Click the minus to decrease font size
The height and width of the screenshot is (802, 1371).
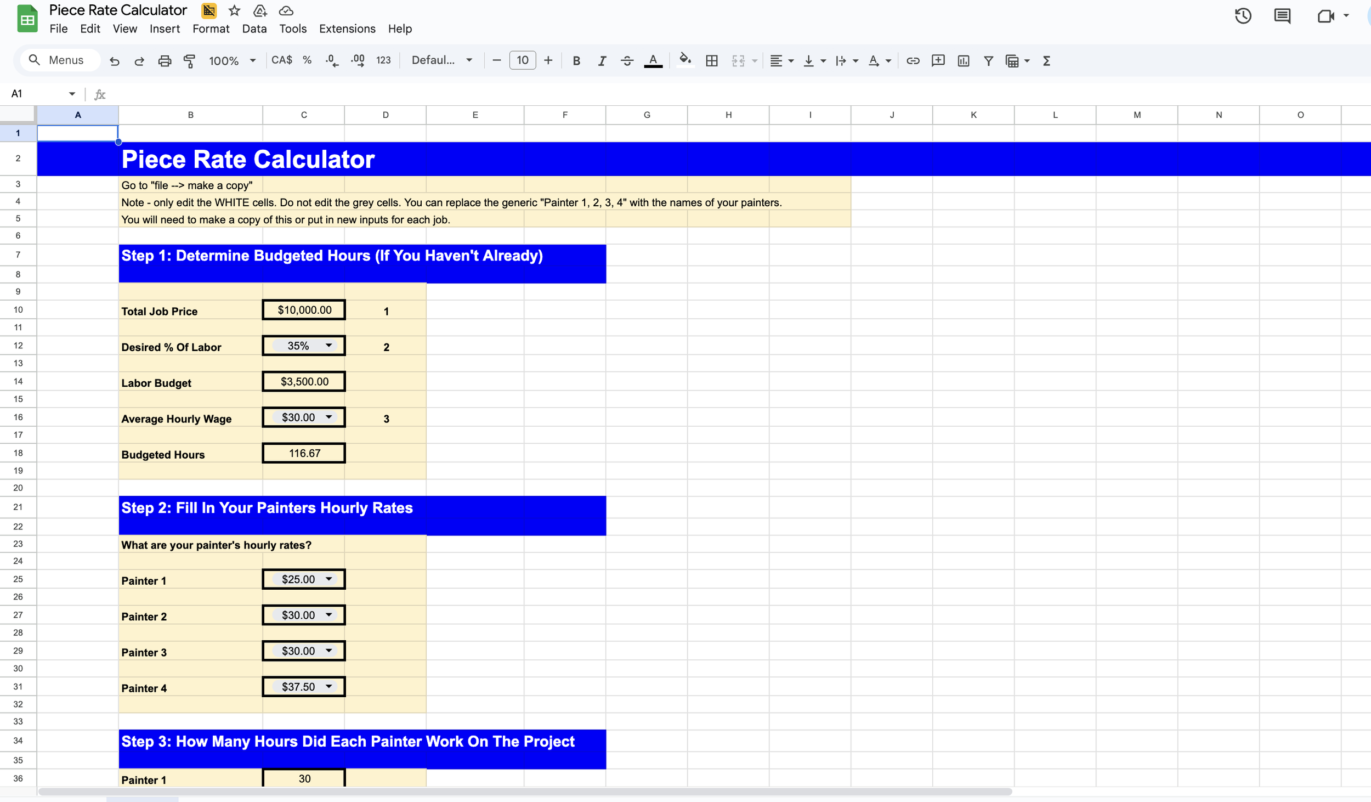pos(497,60)
